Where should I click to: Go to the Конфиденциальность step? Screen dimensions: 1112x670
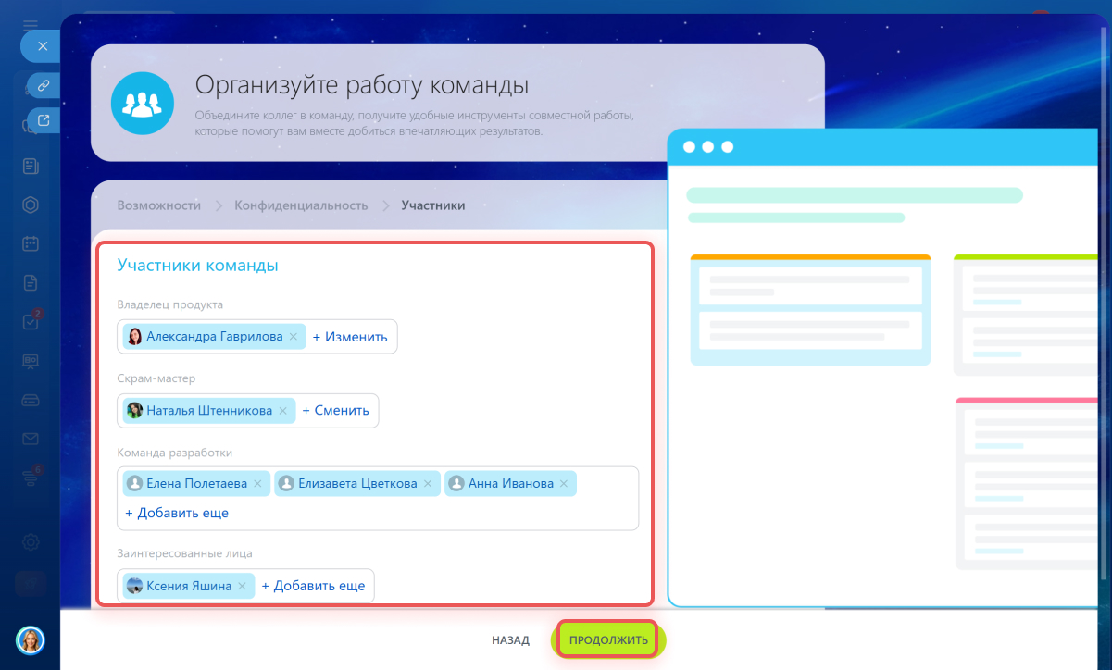pos(301,205)
